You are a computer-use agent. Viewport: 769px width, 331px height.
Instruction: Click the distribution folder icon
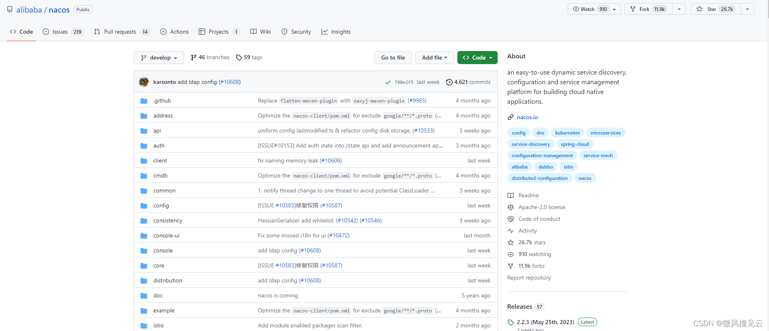144,281
